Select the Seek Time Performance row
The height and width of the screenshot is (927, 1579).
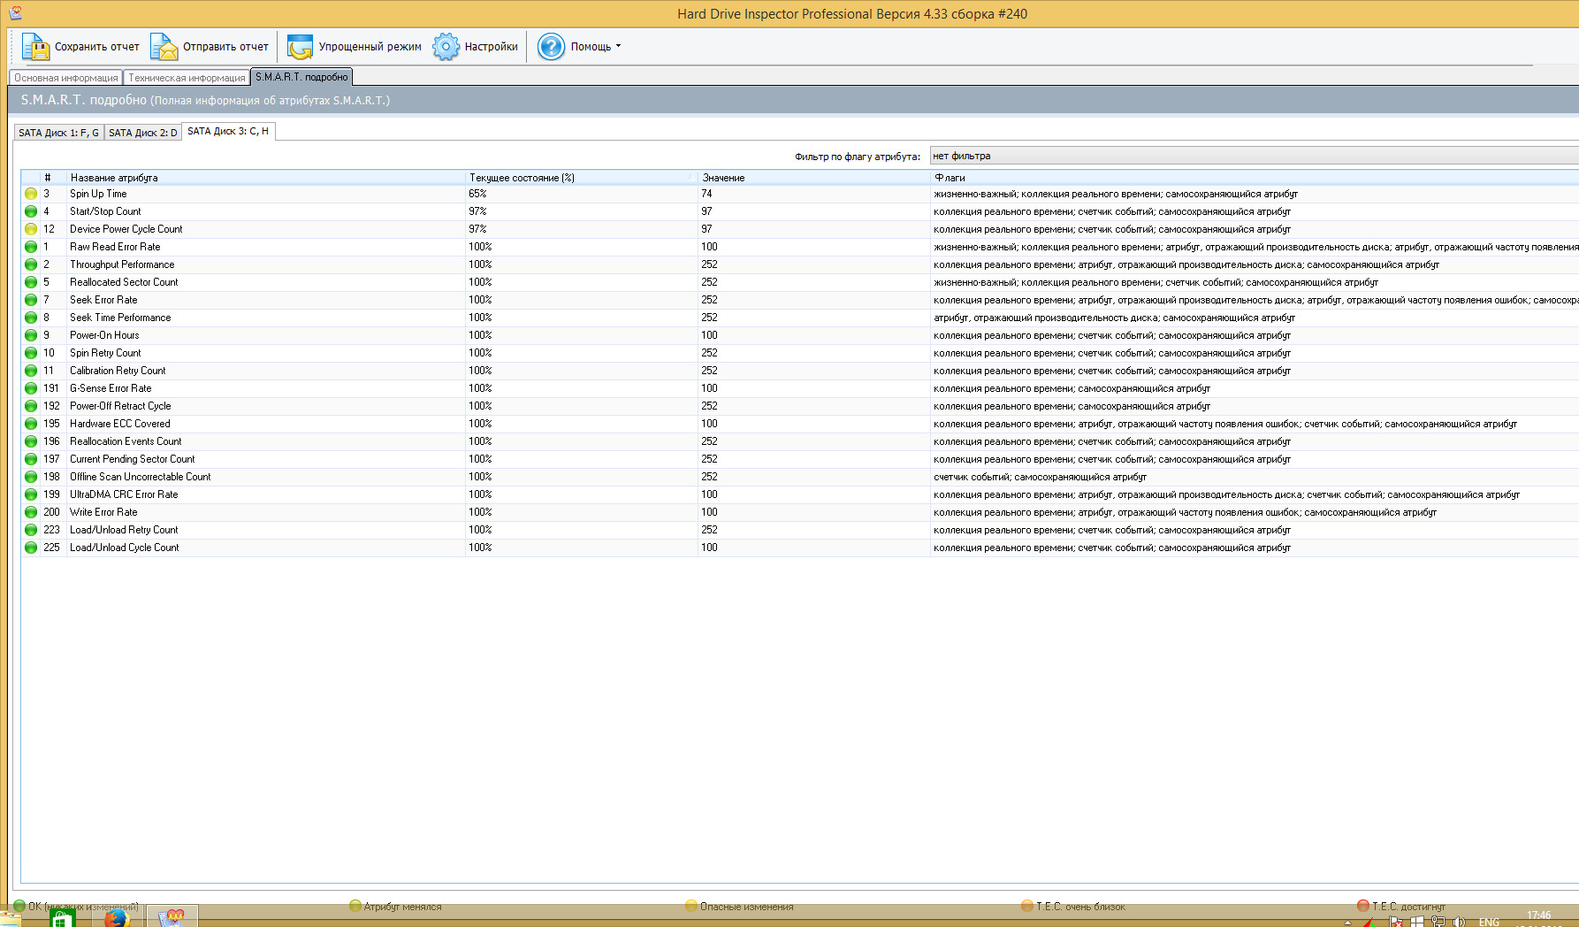[800, 318]
